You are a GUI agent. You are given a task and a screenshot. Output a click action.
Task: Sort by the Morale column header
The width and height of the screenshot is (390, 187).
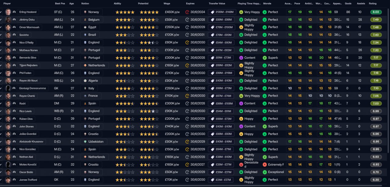pyautogui.click(x=267, y=4)
